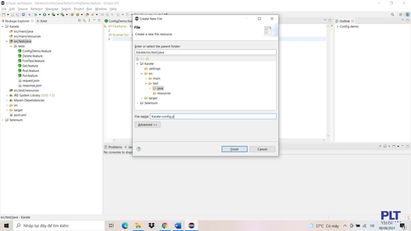The image size is (411, 231).
Task: Expand Maven Dependencies in Package Explorer
Action: tap(7, 101)
